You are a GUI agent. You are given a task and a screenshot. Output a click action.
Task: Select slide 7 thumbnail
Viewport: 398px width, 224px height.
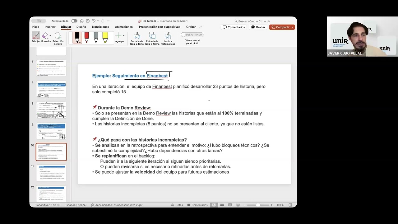click(x=51, y=89)
